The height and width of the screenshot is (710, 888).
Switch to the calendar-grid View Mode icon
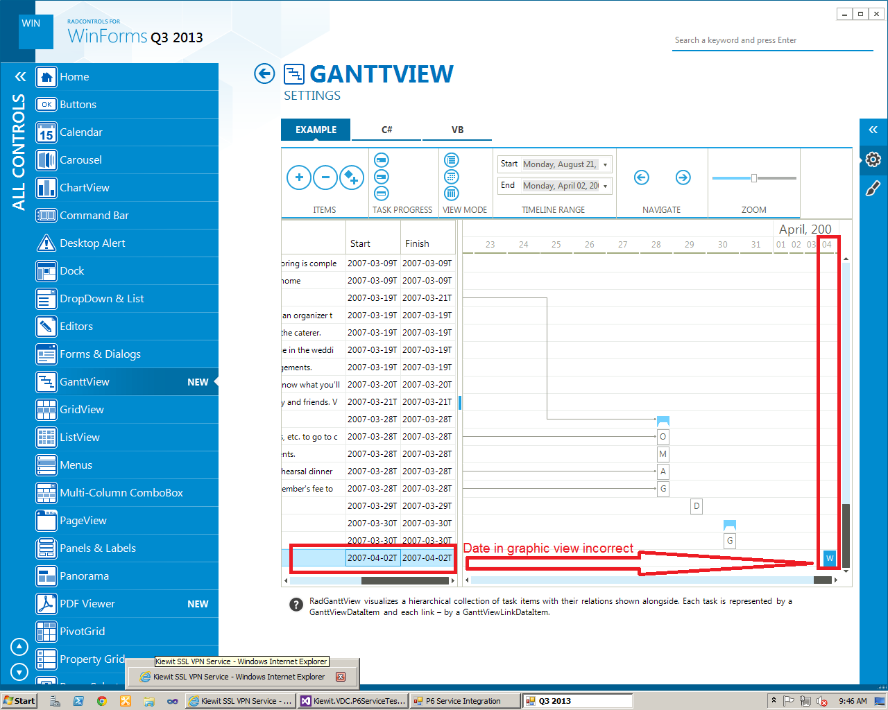point(451,177)
